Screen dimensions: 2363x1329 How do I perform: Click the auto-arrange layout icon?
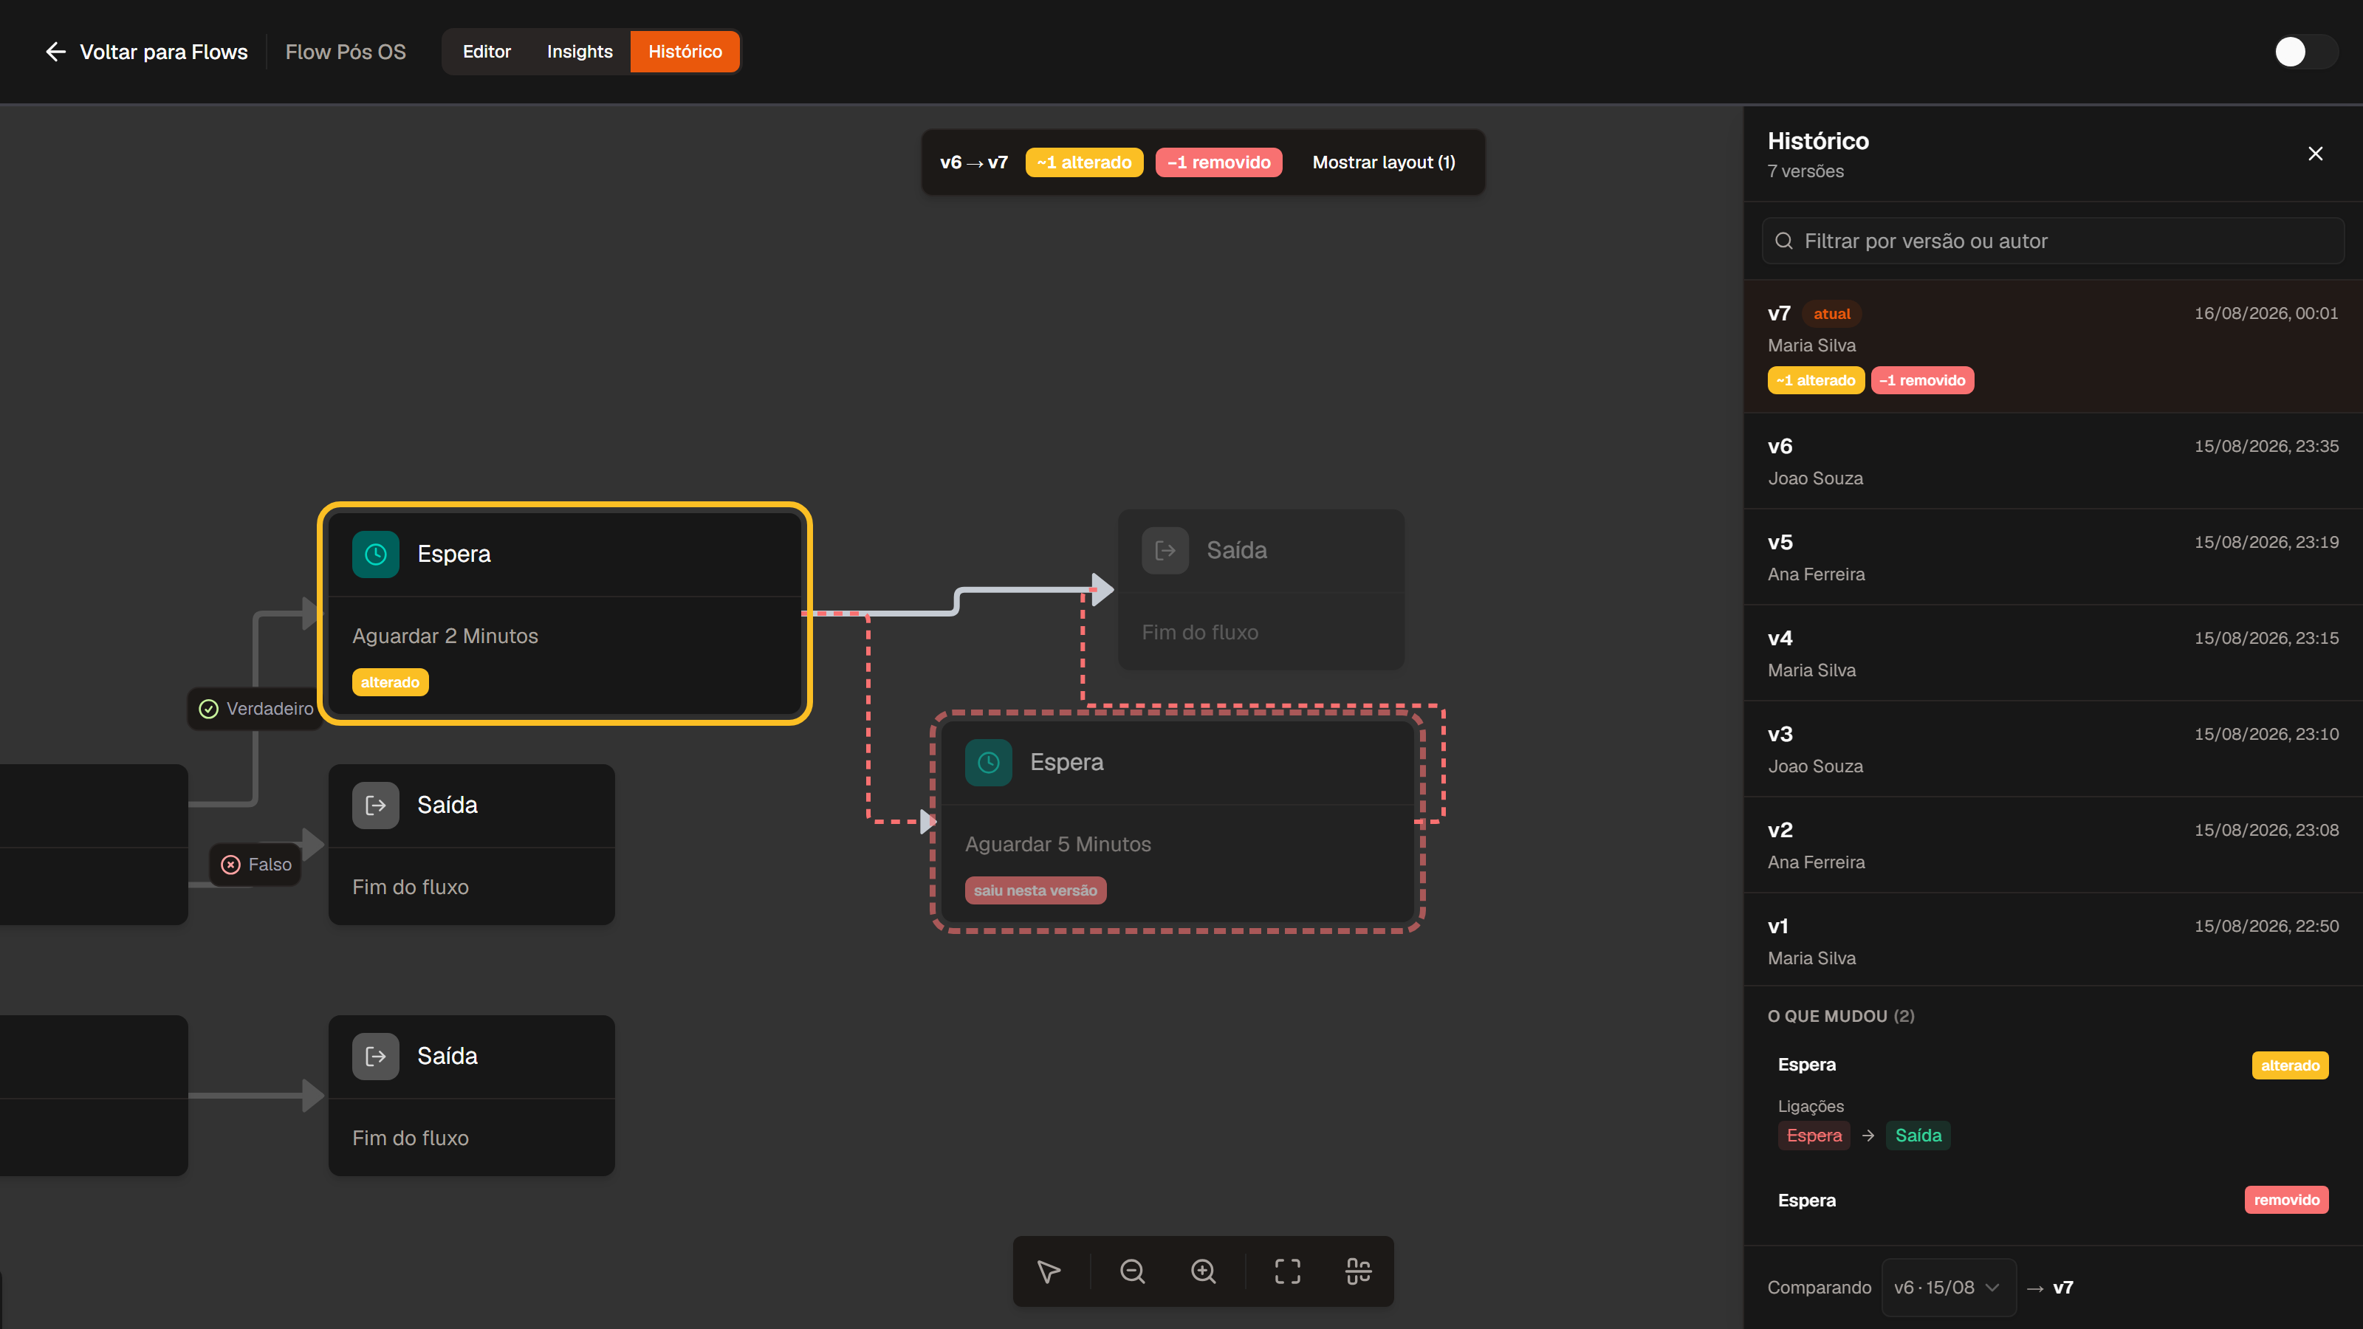[1359, 1271]
